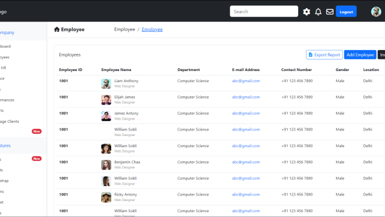Open the HR sidebar item

(3, 68)
